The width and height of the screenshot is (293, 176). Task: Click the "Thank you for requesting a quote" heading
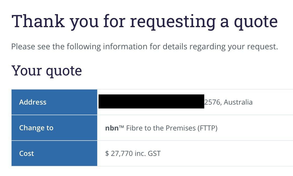tap(144, 21)
